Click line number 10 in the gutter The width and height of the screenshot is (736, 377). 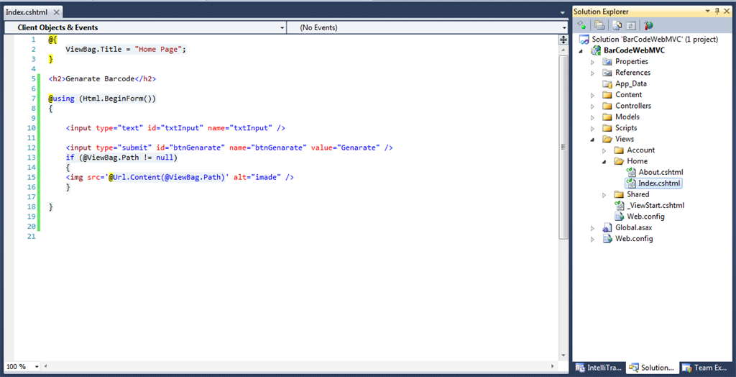(x=32, y=128)
